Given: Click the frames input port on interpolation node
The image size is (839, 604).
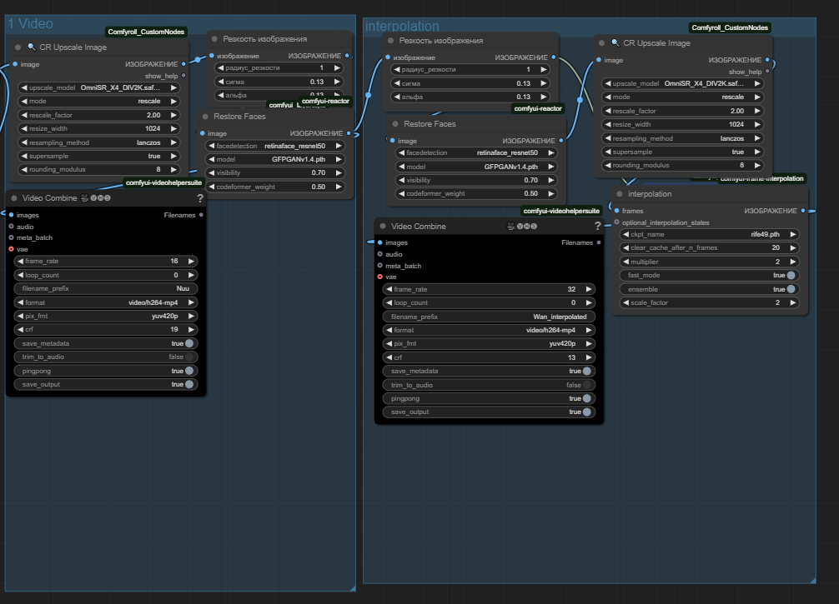Looking at the screenshot, I should pyautogui.click(x=617, y=211).
